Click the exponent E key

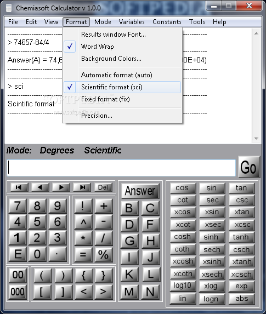(x=18, y=254)
